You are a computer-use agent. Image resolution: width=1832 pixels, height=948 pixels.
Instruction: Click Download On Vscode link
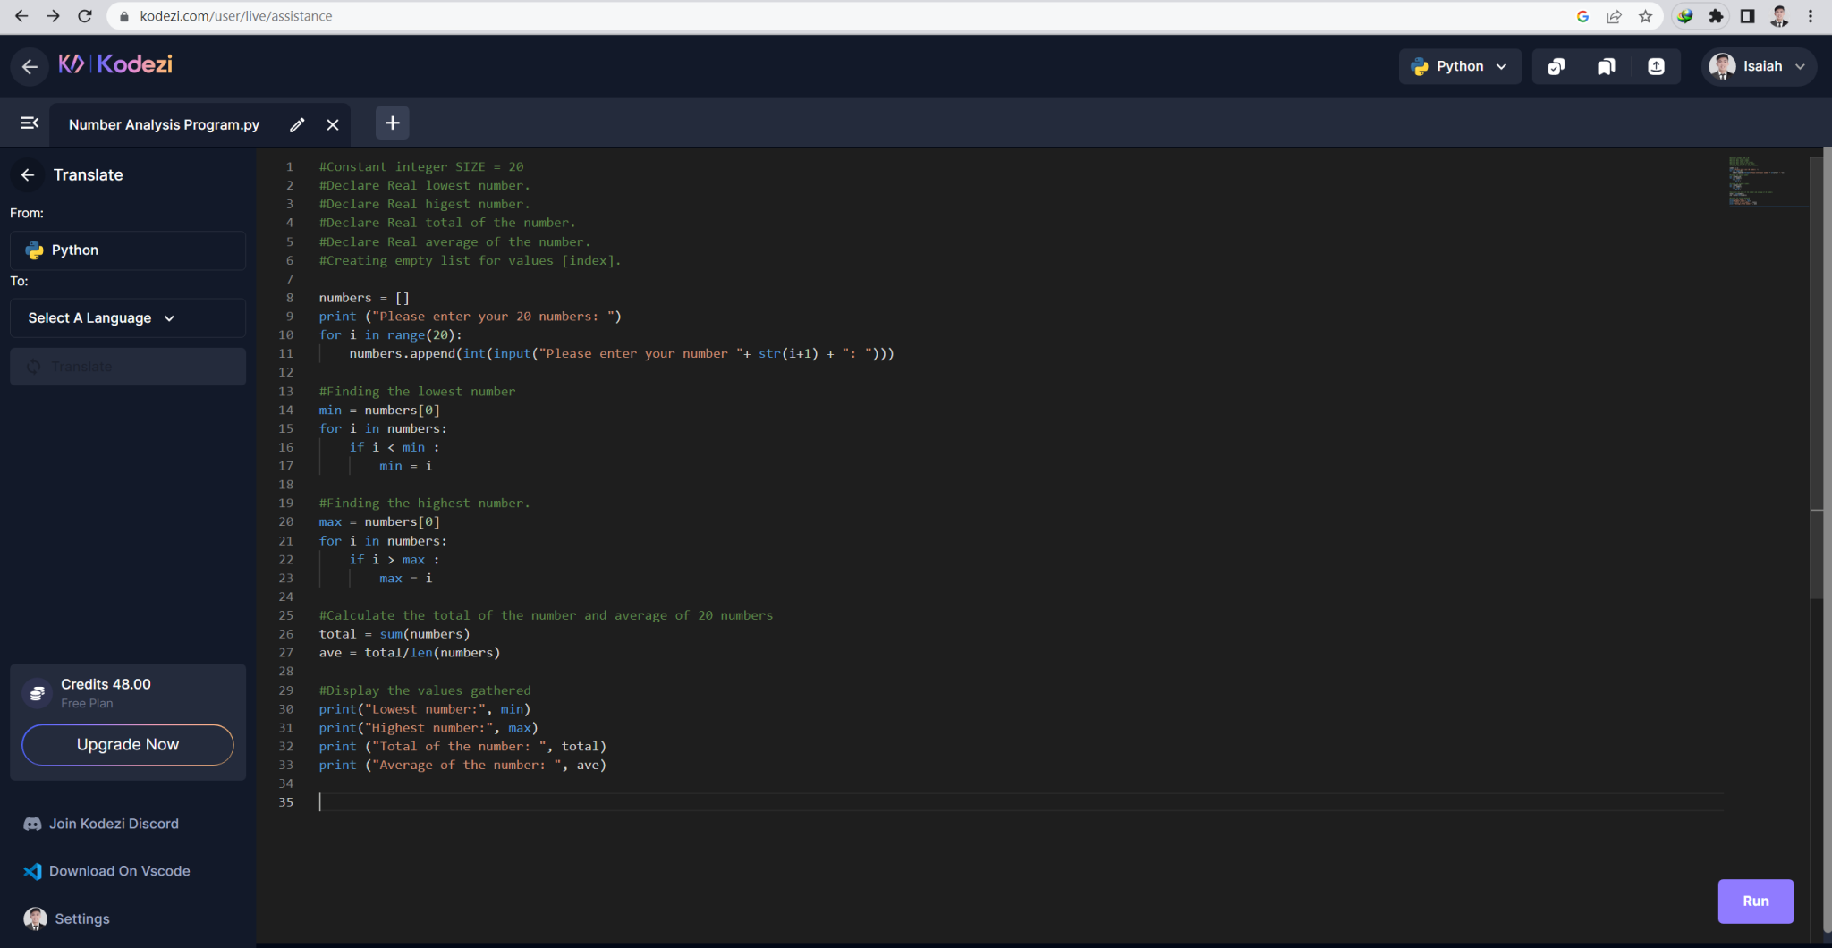(119, 871)
